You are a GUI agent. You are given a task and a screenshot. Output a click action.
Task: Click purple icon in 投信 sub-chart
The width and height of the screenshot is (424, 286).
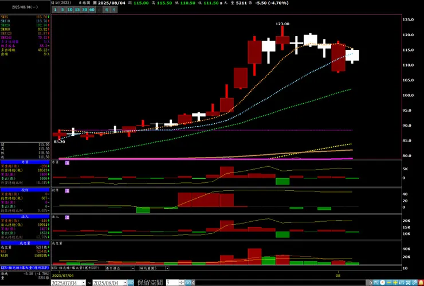pos(67,191)
